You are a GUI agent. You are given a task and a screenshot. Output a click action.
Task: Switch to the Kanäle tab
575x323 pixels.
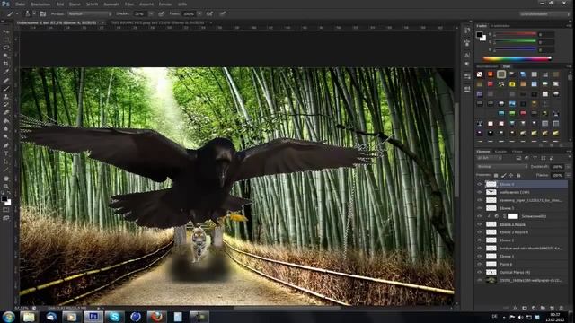(x=501, y=152)
